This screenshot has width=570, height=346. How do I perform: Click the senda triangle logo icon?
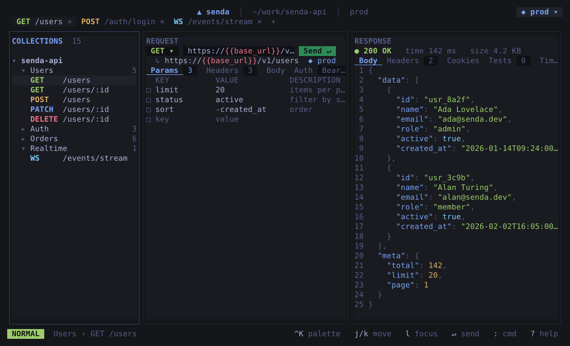coord(199,12)
